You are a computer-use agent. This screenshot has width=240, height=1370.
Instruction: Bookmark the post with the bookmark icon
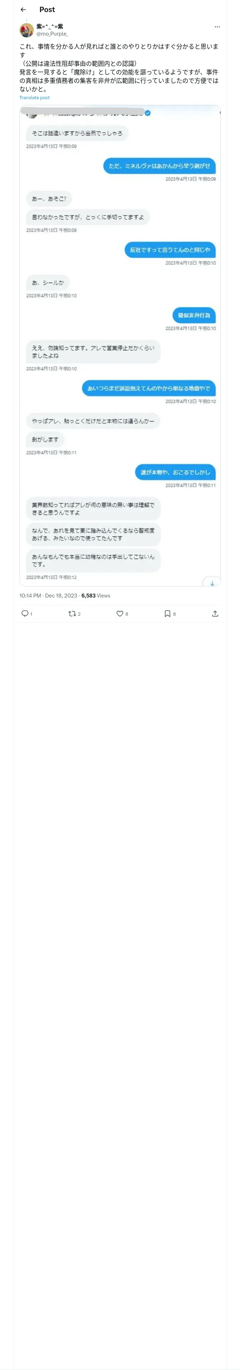(167, 613)
